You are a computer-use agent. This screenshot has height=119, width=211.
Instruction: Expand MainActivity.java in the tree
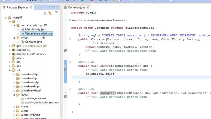click(18, 30)
